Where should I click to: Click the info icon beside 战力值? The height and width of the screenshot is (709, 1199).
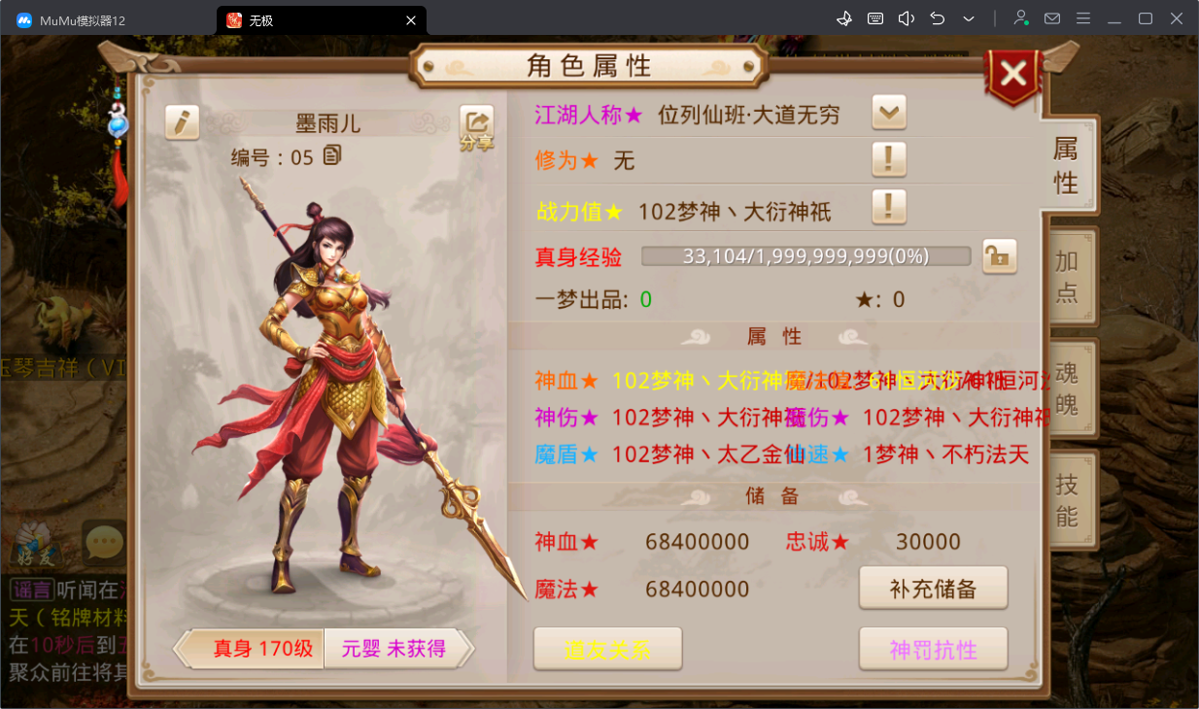pos(889,207)
